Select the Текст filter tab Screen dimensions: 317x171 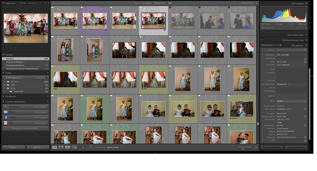137,3
